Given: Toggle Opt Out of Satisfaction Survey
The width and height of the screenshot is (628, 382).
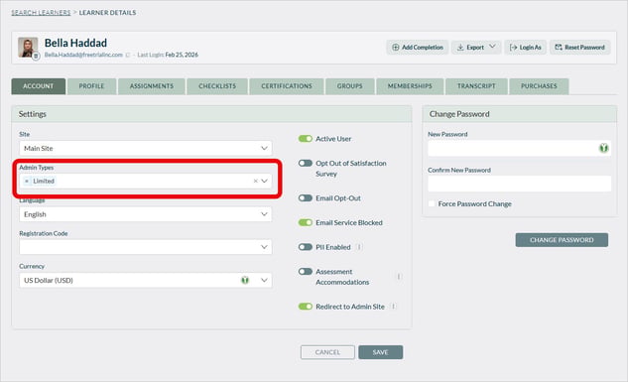Looking at the screenshot, I should (x=306, y=163).
